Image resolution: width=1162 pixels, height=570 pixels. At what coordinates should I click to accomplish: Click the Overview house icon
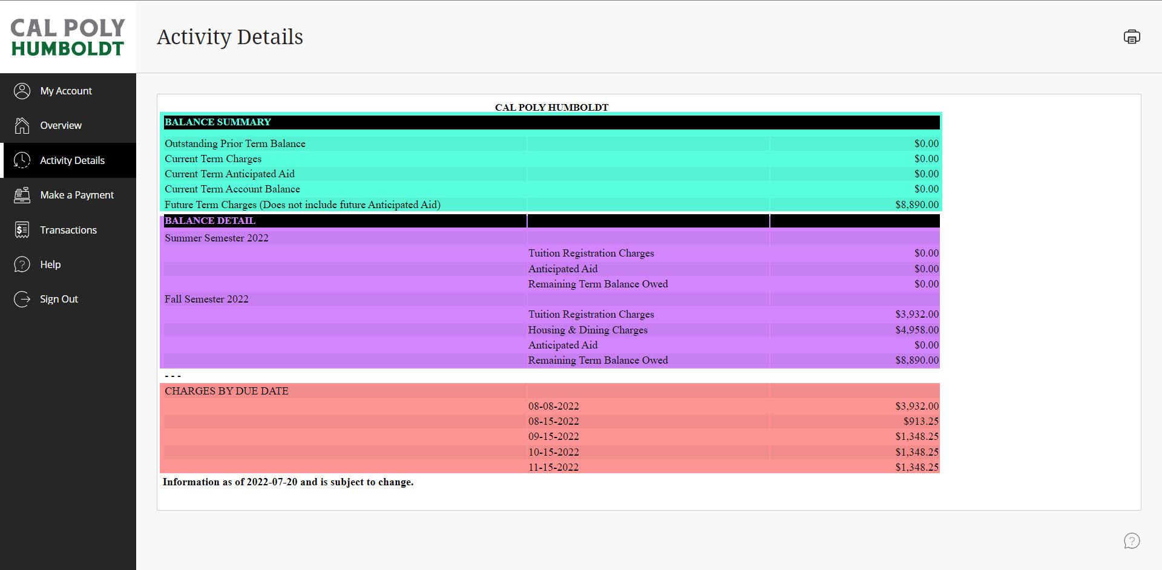point(22,125)
